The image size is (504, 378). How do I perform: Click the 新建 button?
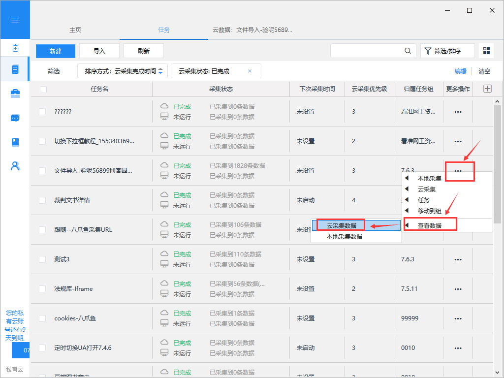56,51
